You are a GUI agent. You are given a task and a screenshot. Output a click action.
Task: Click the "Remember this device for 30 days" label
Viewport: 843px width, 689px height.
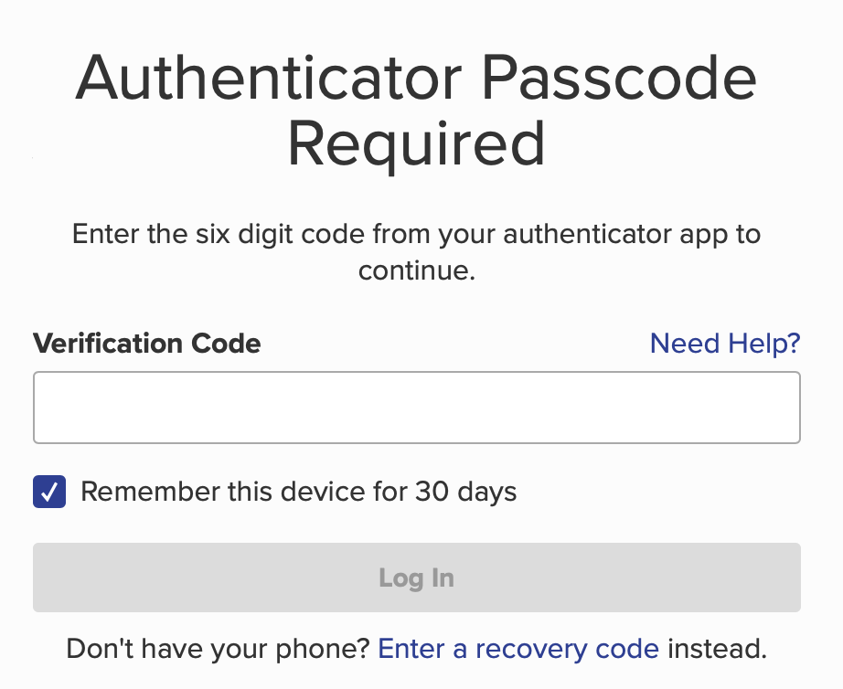coord(298,492)
